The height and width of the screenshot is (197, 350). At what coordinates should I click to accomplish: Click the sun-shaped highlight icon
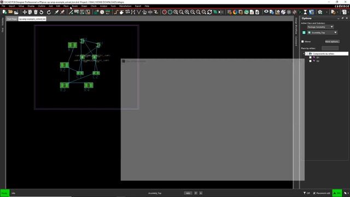(x=289, y=12)
